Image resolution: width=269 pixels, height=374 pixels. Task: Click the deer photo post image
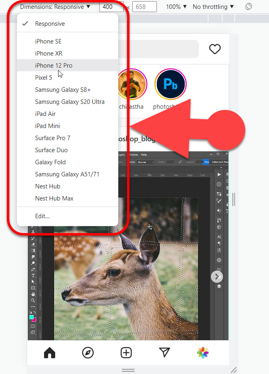(128, 246)
